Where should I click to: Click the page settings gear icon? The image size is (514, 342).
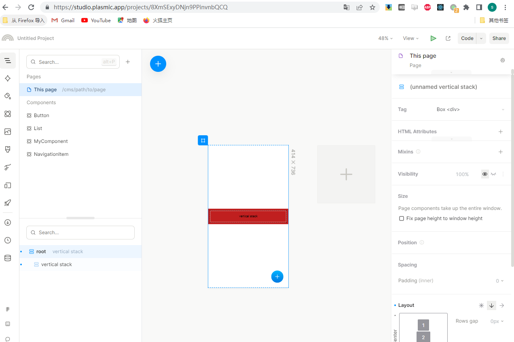pyautogui.click(x=503, y=60)
